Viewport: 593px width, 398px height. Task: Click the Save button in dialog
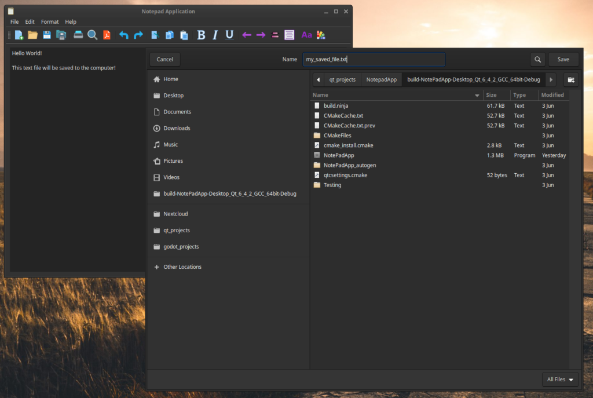click(563, 59)
